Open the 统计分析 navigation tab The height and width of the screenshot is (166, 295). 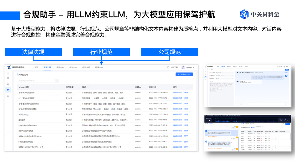86,67
